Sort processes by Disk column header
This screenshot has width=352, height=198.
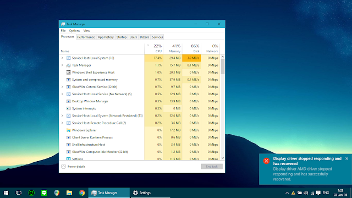[x=191, y=48]
